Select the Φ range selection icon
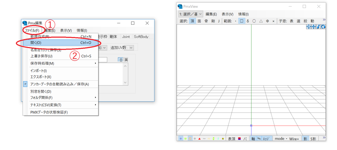This screenshot has height=150, width=337. pyautogui.click(x=267, y=21)
